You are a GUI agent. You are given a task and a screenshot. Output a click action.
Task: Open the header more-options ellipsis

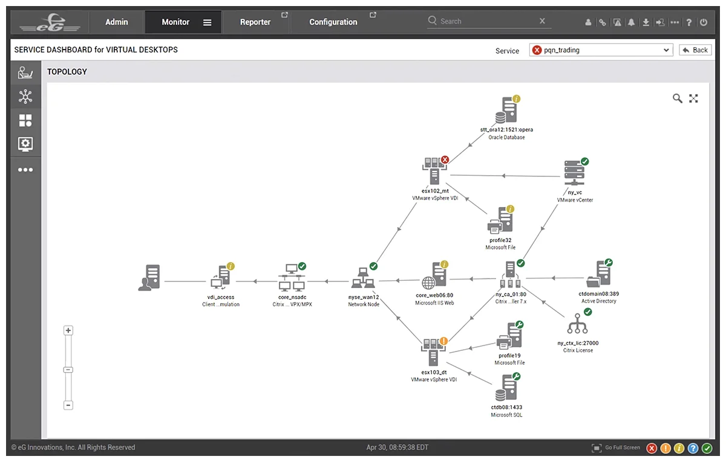675,22
